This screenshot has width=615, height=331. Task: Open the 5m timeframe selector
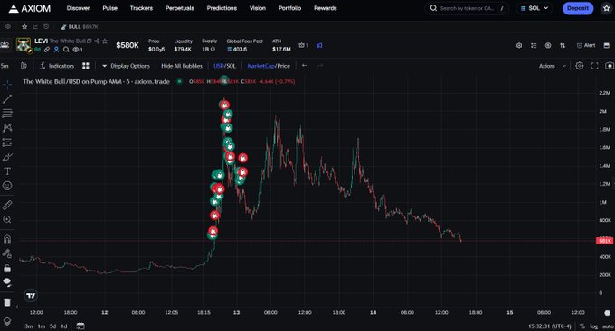point(5,66)
